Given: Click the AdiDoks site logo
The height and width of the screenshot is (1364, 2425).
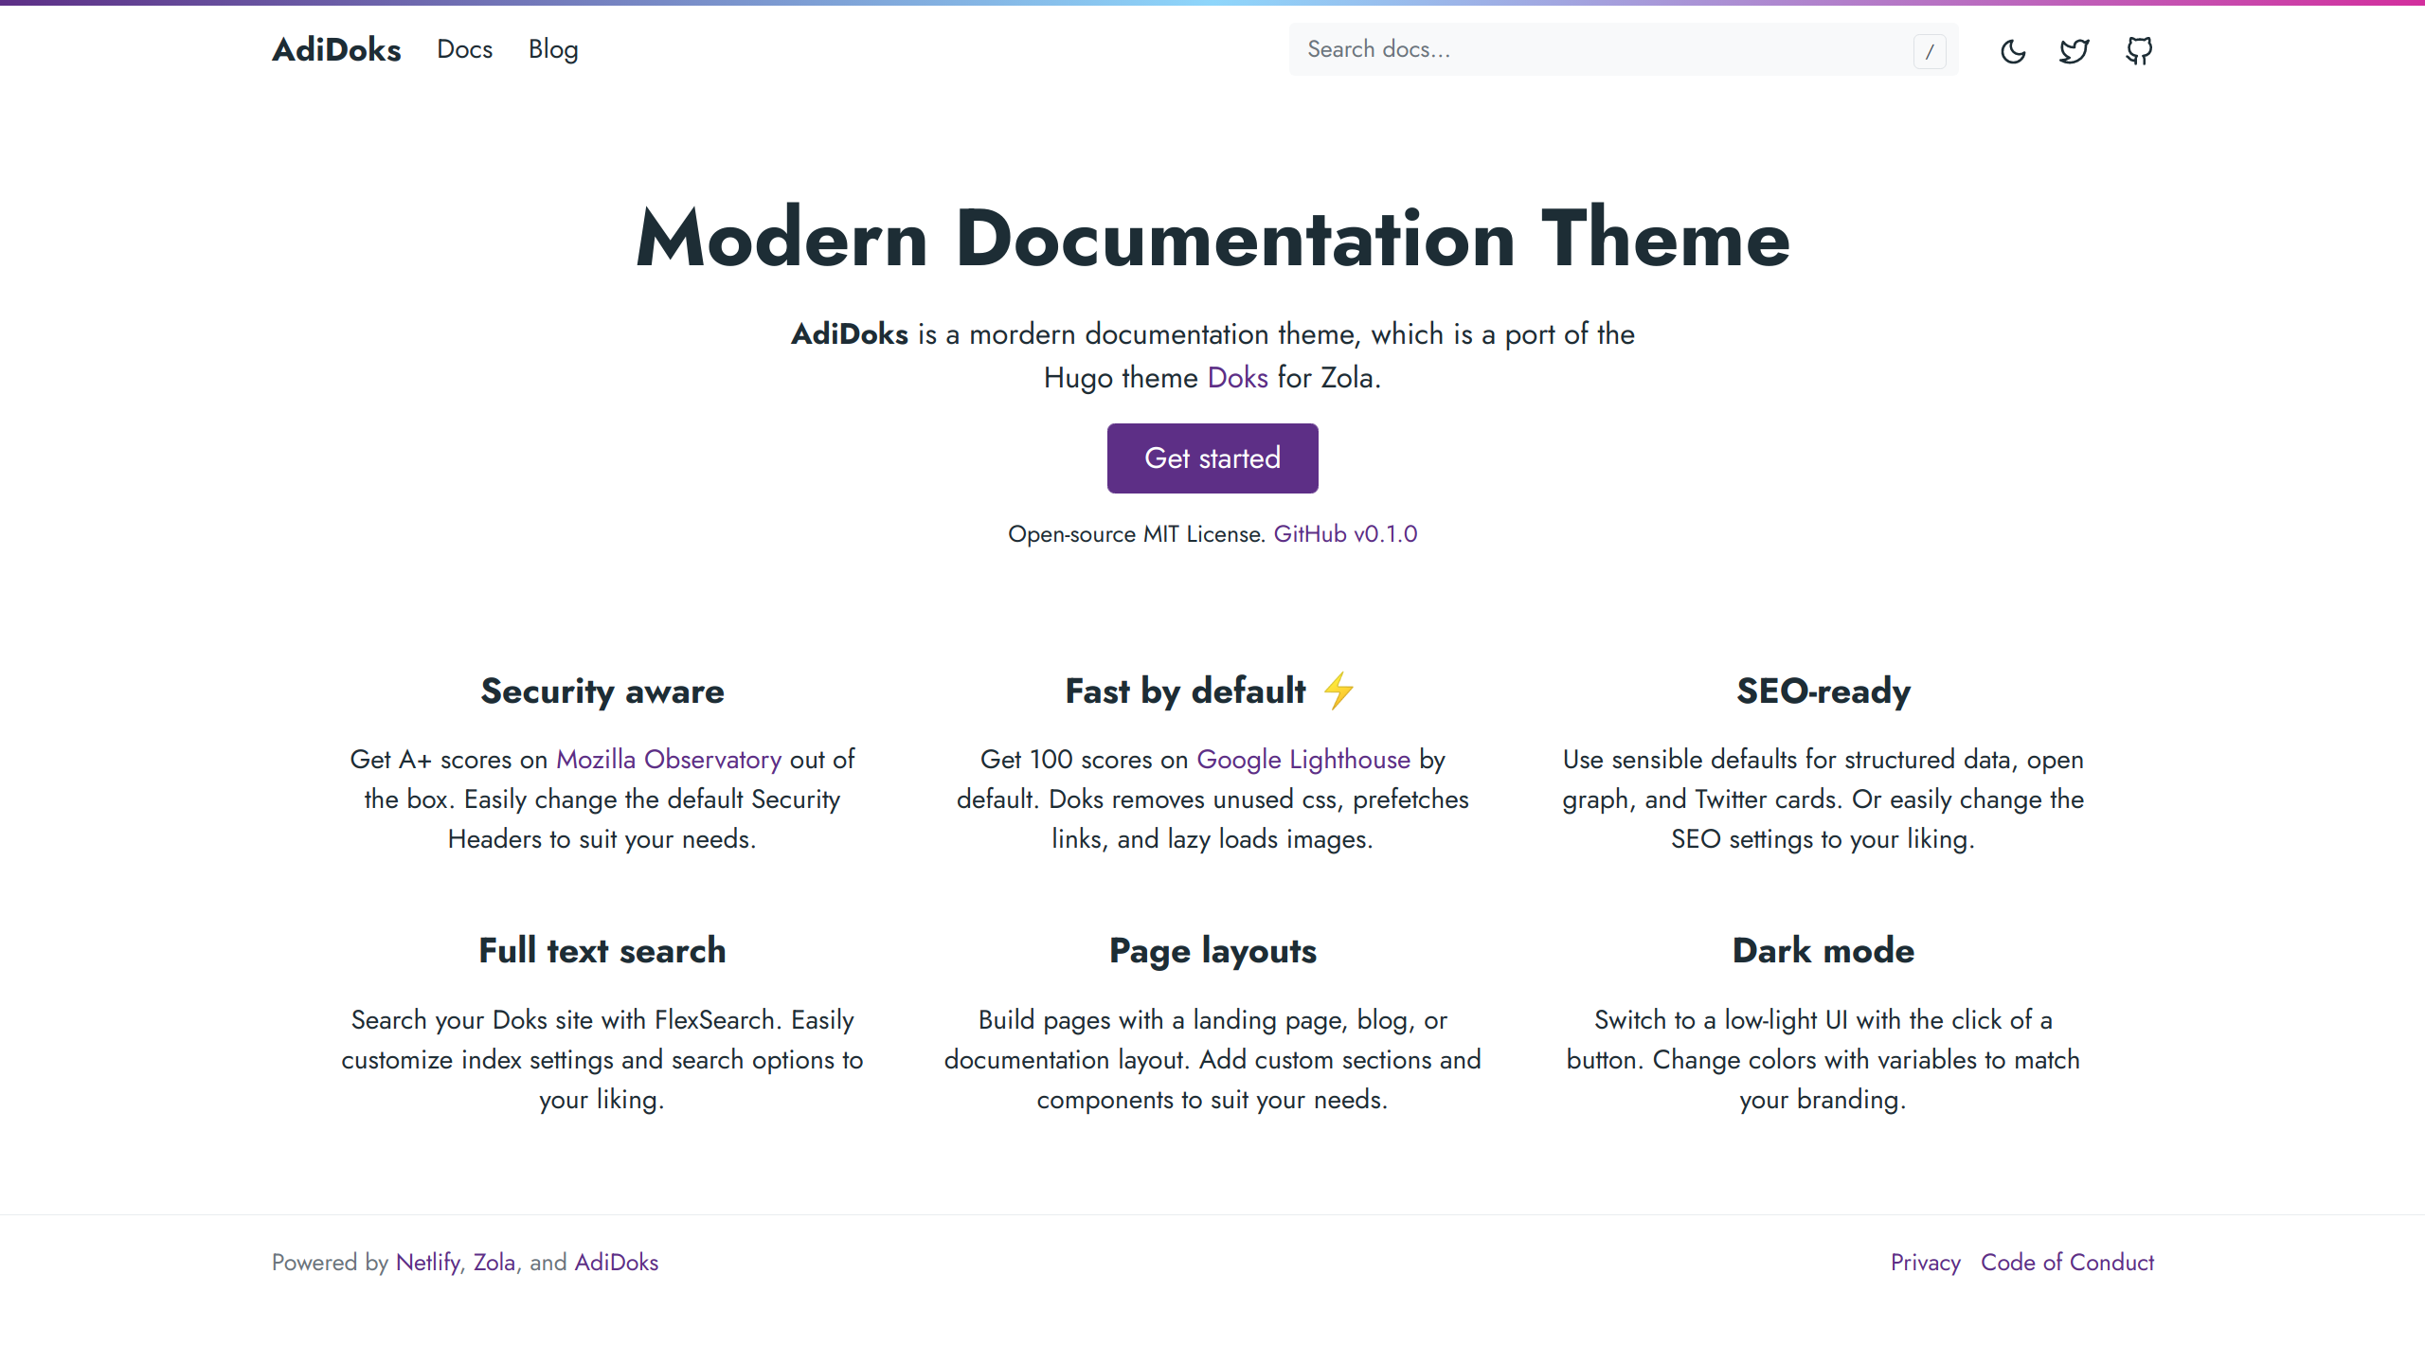Looking at the screenshot, I should pos(336,49).
